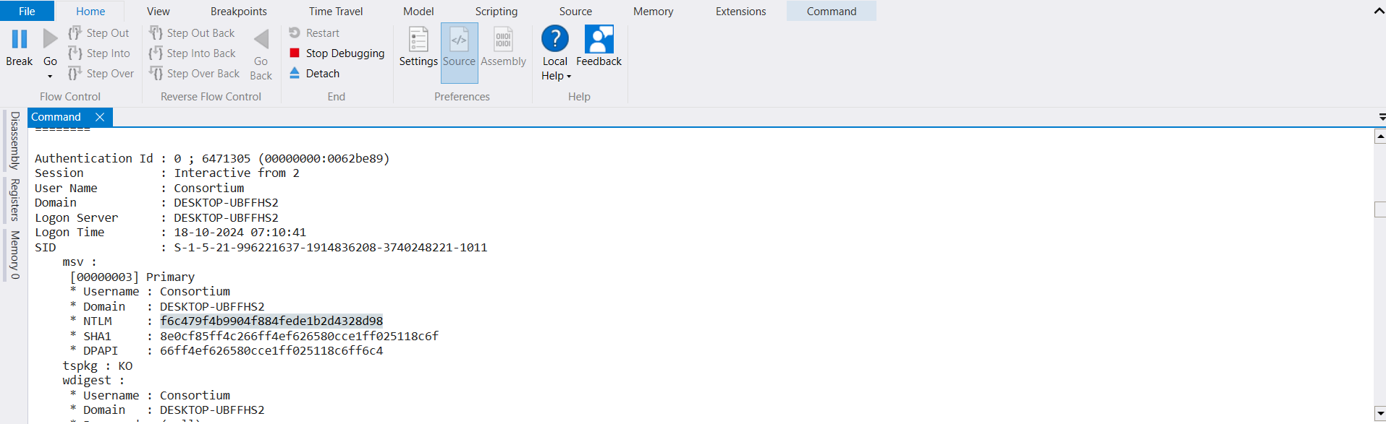This screenshot has width=1386, height=424.
Task: Show the Registers side panel
Action: (x=14, y=200)
